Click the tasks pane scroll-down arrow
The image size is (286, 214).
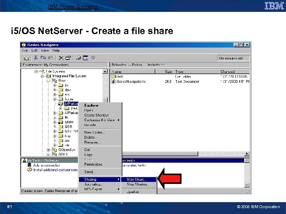click(247, 185)
